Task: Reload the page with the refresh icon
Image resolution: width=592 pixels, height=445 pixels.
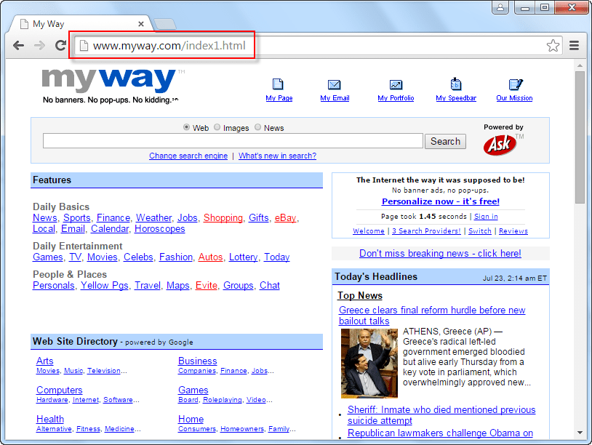Action: click(60, 46)
